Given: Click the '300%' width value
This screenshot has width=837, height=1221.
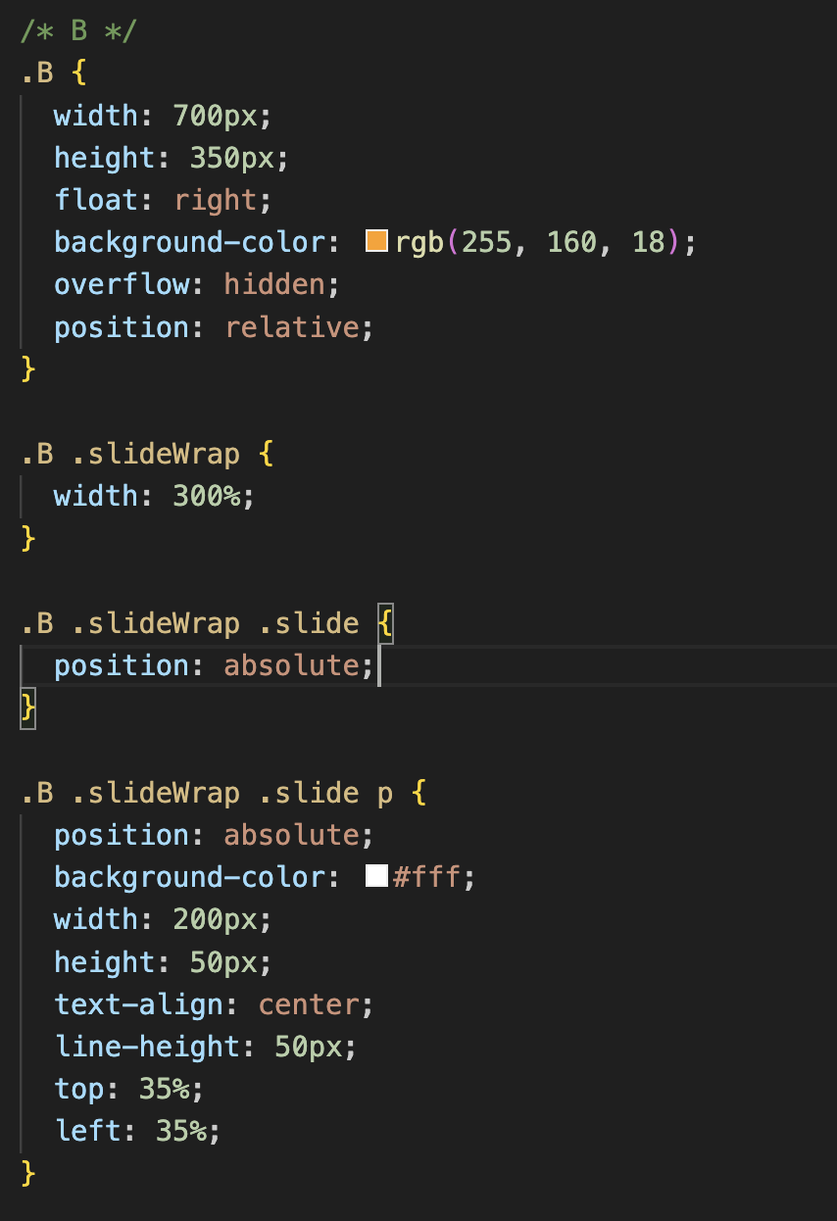Looking at the screenshot, I should pyautogui.click(x=206, y=496).
